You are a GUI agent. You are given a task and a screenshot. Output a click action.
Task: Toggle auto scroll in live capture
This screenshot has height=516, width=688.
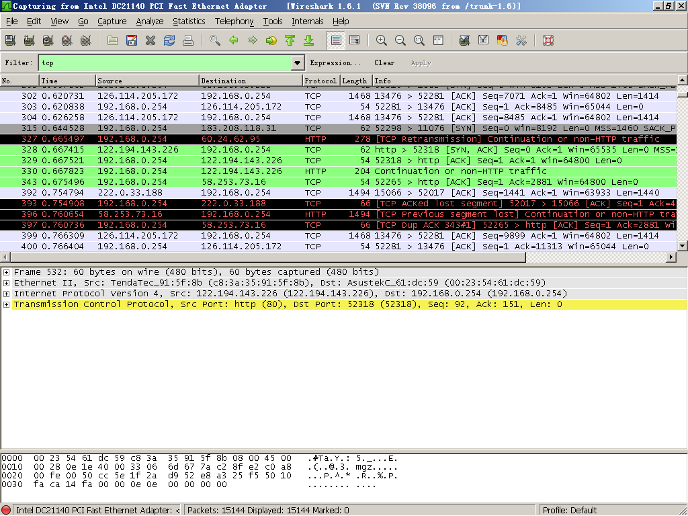(355, 40)
